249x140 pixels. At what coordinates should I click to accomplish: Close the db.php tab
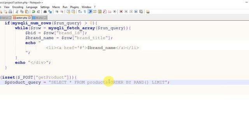(x=45, y=18)
